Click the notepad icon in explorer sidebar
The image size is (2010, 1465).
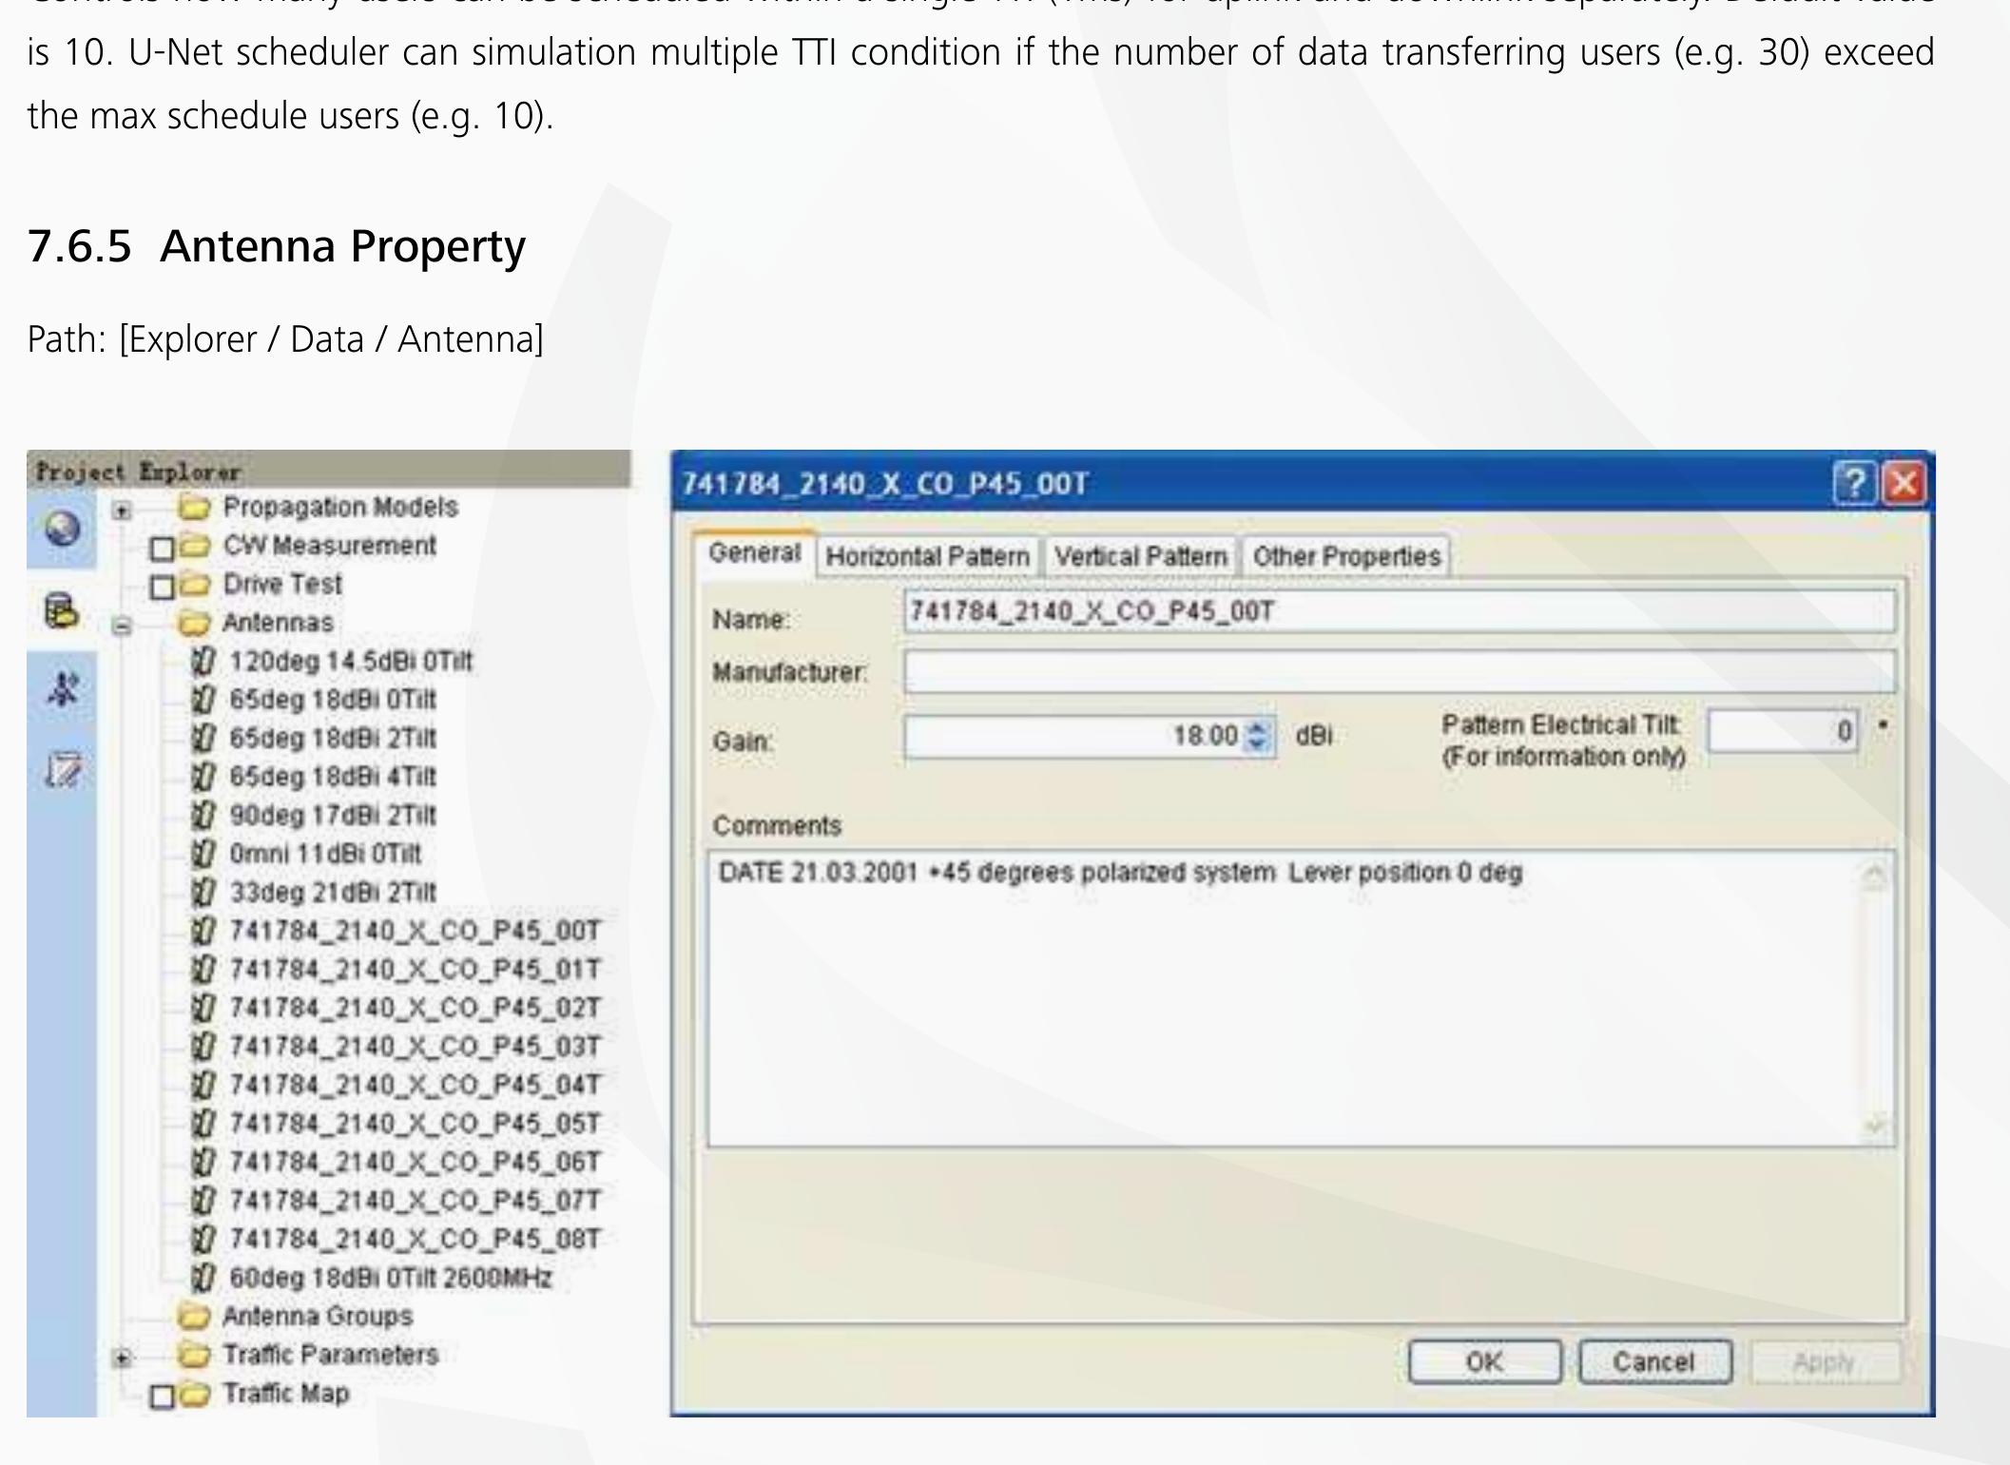click(x=63, y=769)
